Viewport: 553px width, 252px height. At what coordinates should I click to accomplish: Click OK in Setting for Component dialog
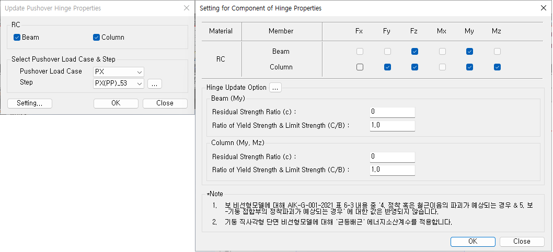pyautogui.click(x=473, y=242)
